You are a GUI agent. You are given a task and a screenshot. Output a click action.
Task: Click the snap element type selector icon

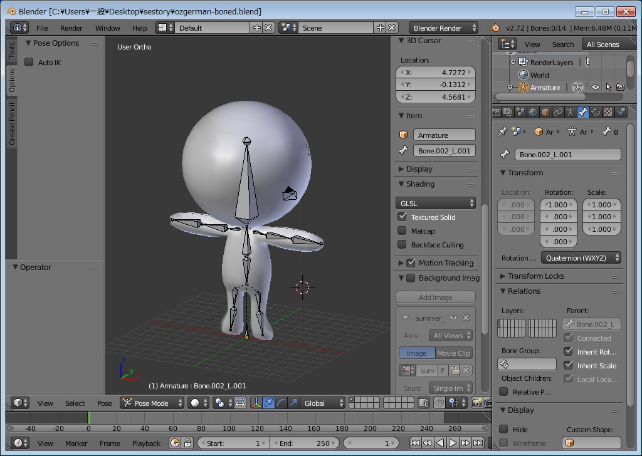tap(455, 403)
